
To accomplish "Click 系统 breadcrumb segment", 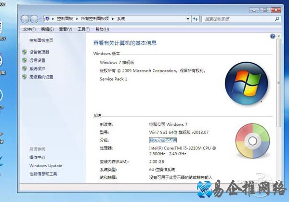I will coord(121,19).
